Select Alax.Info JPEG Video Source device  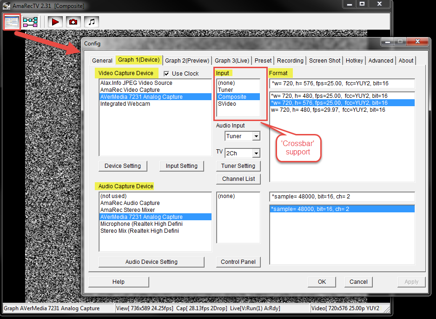point(155,83)
